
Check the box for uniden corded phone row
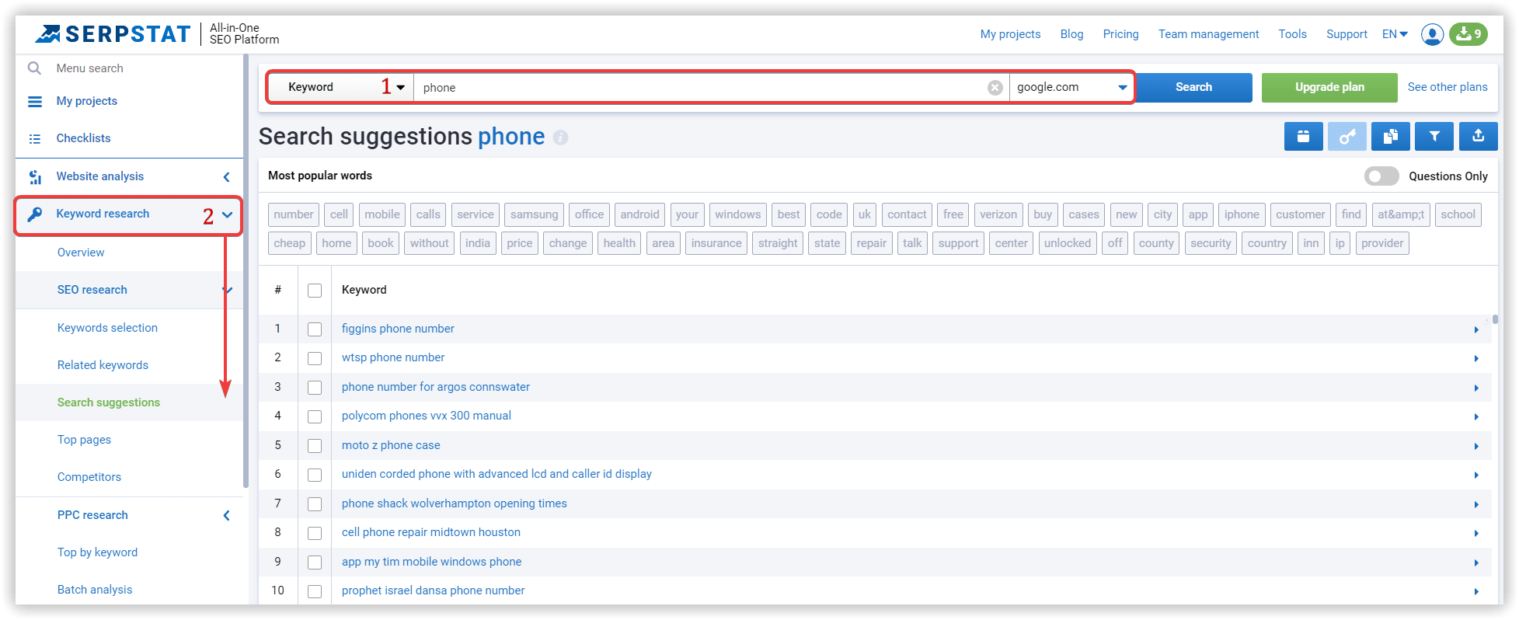(x=315, y=475)
